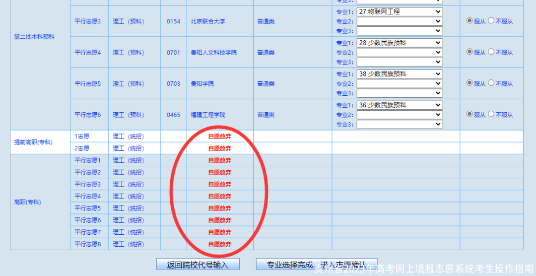Image resolution: width=536 pixels, height=276 pixels.
Task: Click 提前高职(专科) batch label
Action: 33,142
